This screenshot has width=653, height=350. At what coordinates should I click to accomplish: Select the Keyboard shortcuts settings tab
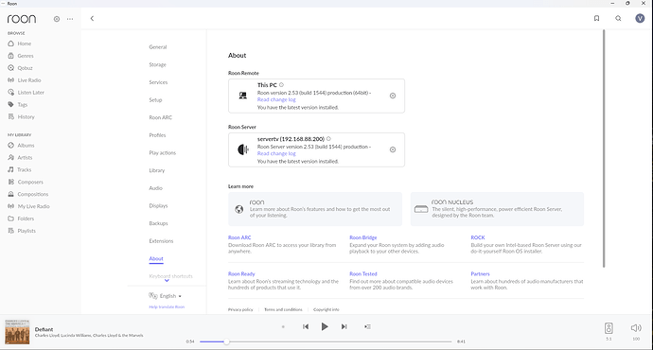coord(170,276)
